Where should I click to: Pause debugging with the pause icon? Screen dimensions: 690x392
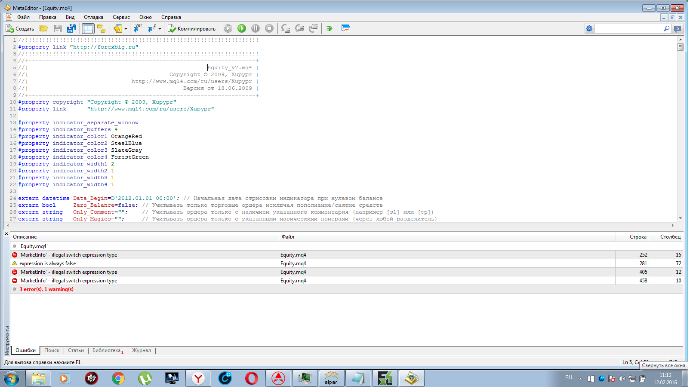click(256, 29)
